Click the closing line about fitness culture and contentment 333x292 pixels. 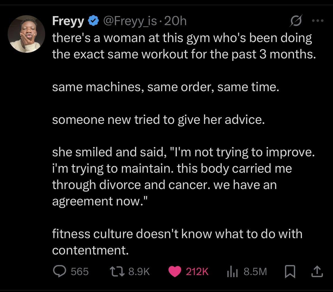click(177, 242)
